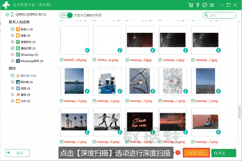
Task: Toggle the ON switch for deleted items only
Action: pyautogui.click(x=67, y=15)
